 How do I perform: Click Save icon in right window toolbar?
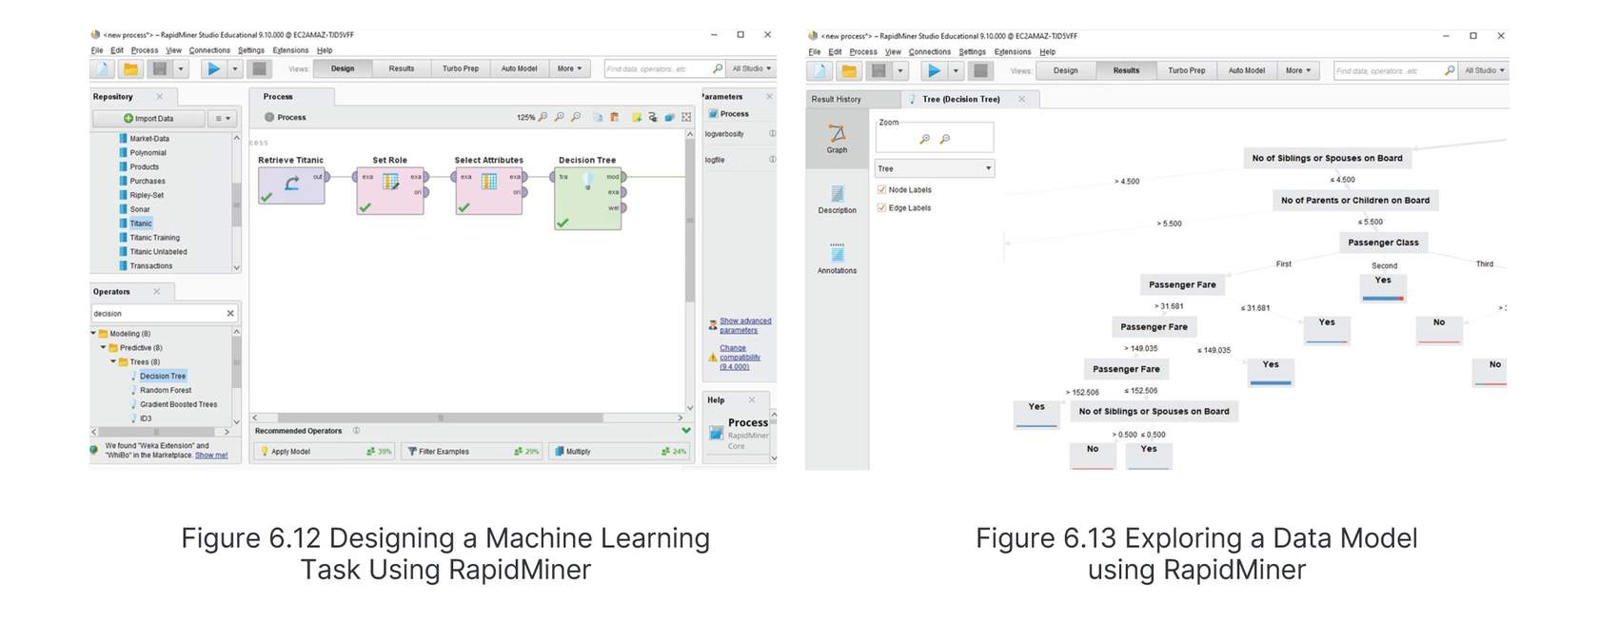click(x=878, y=70)
